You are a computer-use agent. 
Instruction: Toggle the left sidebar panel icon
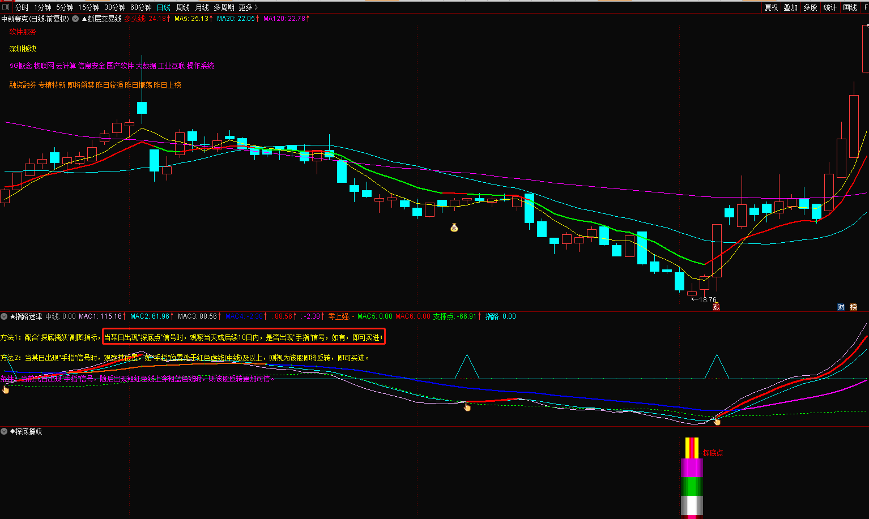(7, 7)
